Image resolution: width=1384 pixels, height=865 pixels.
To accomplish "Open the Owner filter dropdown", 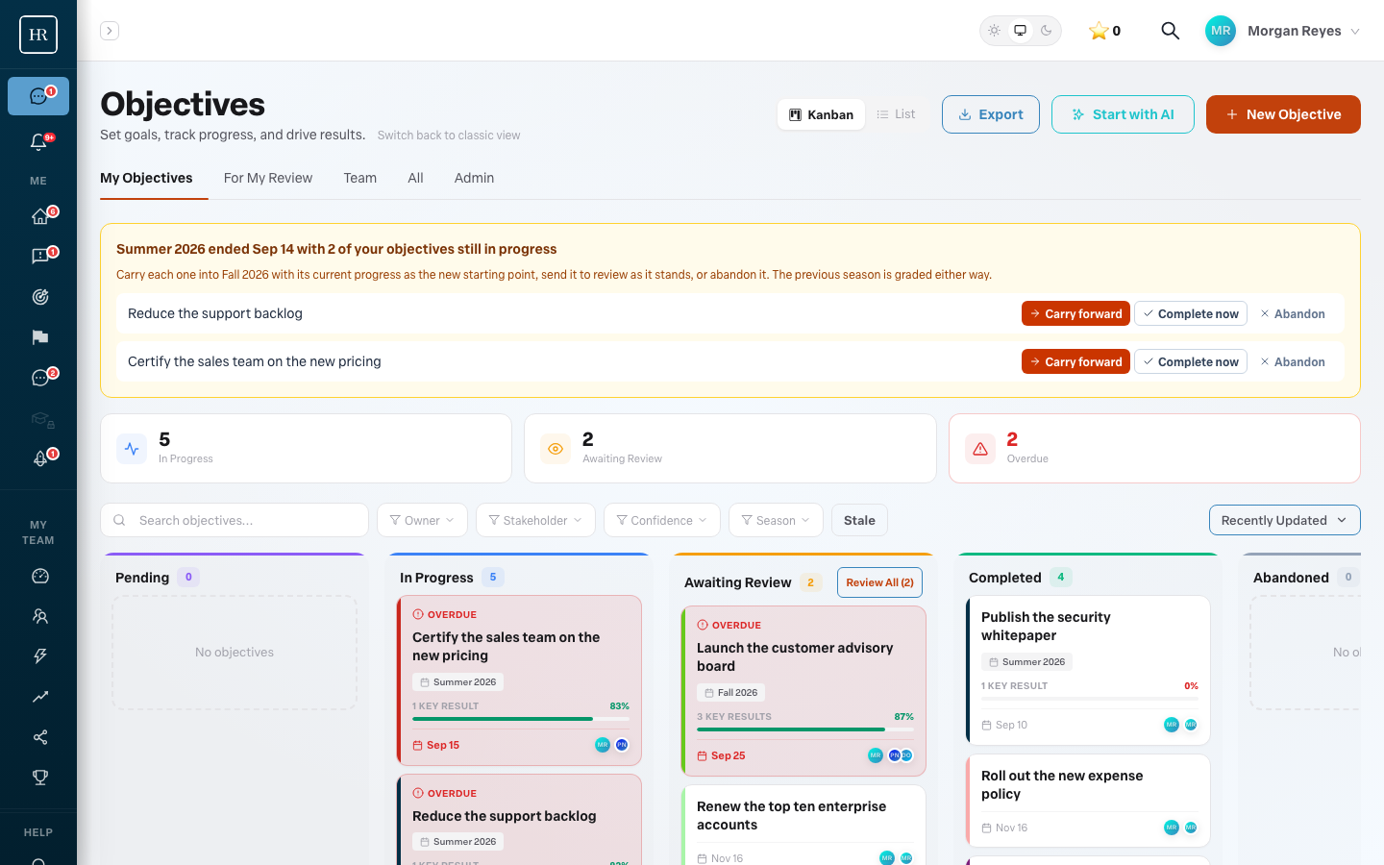I will (422, 520).
